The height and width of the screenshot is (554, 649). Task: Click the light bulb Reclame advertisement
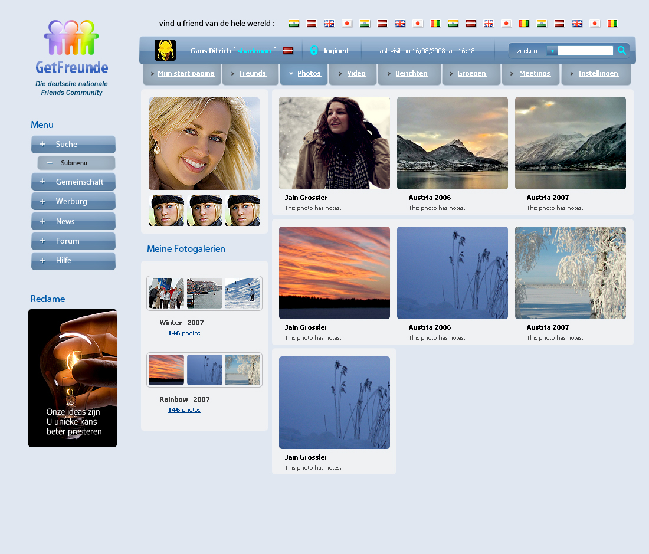pyautogui.click(x=73, y=378)
